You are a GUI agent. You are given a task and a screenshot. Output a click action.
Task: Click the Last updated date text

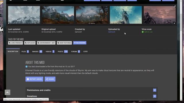pyautogui.click(x=18, y=32)
